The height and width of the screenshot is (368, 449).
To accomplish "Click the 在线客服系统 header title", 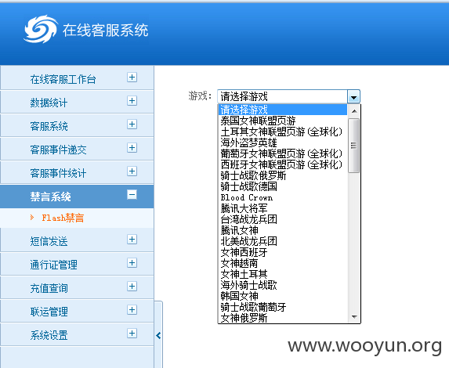I will 105,31.
